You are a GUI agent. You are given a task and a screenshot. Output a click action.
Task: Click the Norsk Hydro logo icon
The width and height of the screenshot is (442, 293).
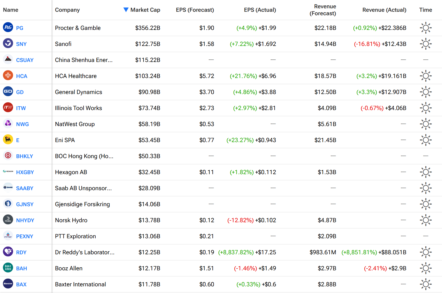tap(8, 220)
